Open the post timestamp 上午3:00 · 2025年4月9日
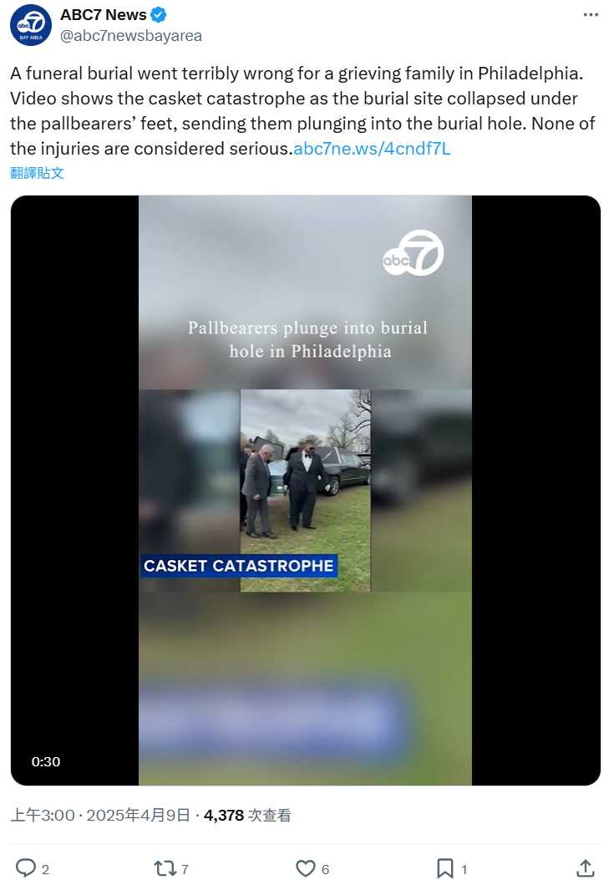Image resolution: width=614 pixels, height=880 pixels. (x=100, y=816)
